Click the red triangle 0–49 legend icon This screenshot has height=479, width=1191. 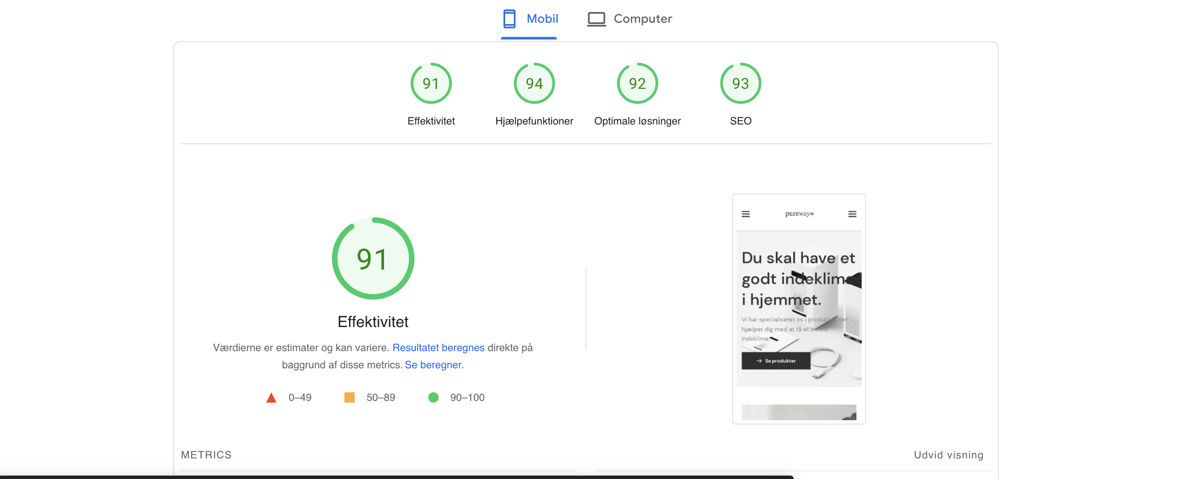(271, 397)
